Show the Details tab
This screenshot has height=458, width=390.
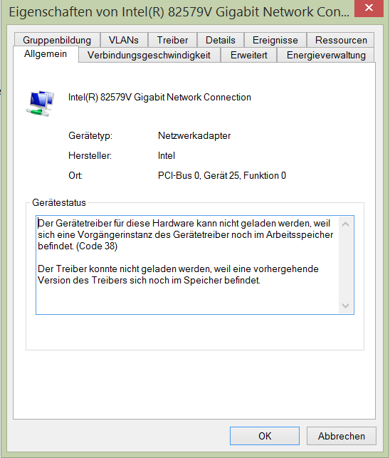pos(221,40)
